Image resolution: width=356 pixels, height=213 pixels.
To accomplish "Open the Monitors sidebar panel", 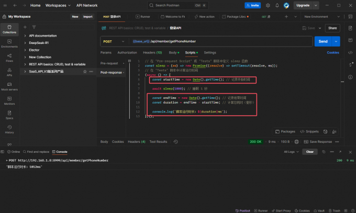I will pyautogui.click(x=9, y=101).
